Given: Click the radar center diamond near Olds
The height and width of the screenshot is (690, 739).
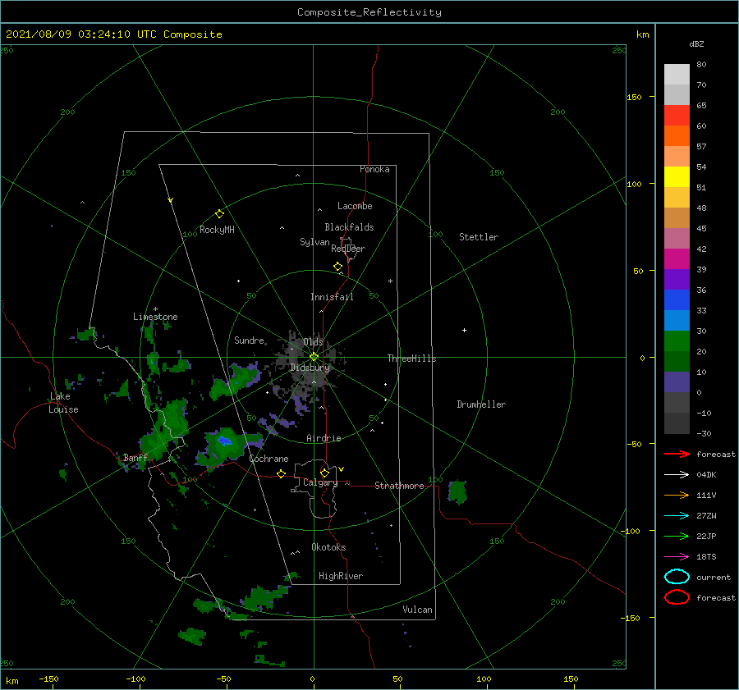Looking at the screenshot, I should [x=314, y=357].
